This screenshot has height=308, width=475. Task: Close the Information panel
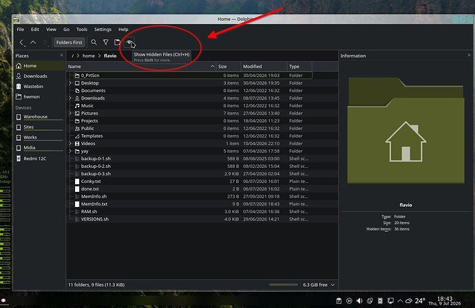[x=469, y=56]
